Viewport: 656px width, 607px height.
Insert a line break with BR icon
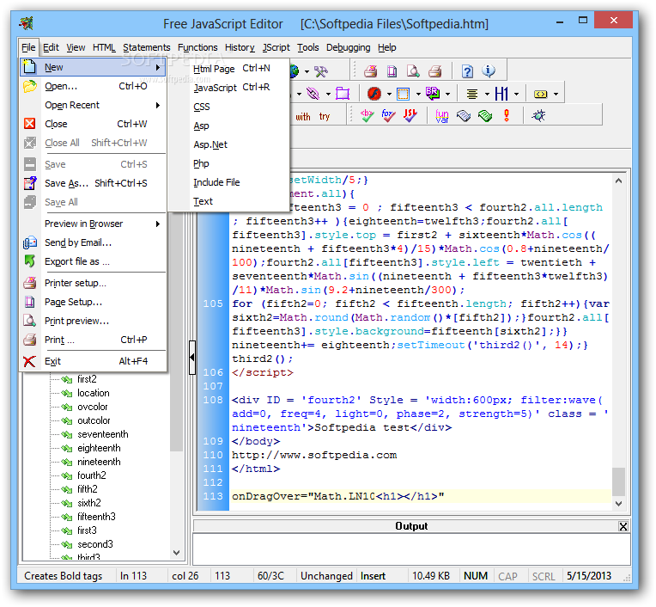(433, 93)
